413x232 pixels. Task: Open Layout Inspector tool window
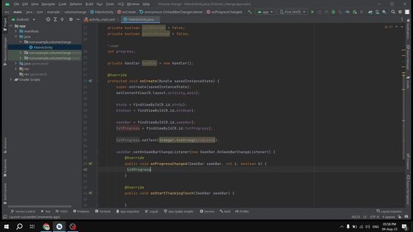tap(389, 211)
